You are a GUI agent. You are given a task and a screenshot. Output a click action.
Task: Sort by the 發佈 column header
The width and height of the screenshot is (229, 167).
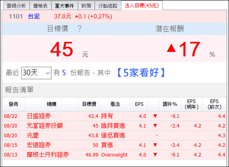pos(14,104)
